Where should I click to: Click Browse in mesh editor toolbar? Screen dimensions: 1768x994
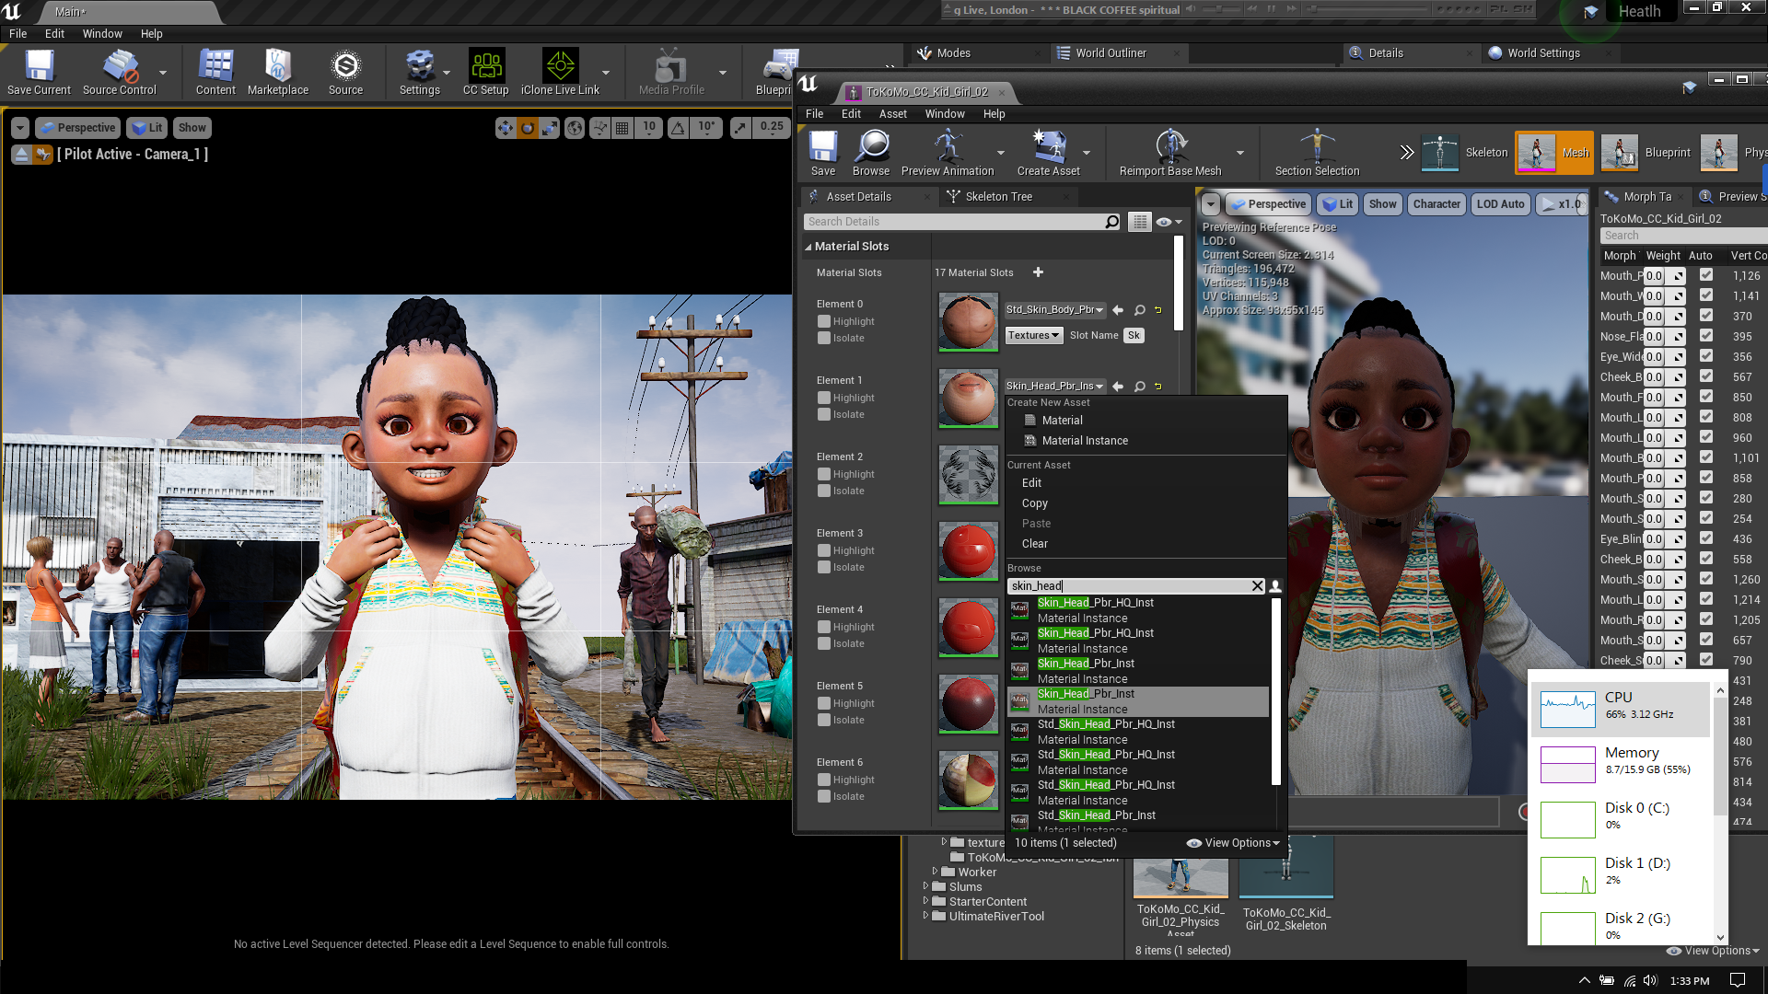coord(871,153)
